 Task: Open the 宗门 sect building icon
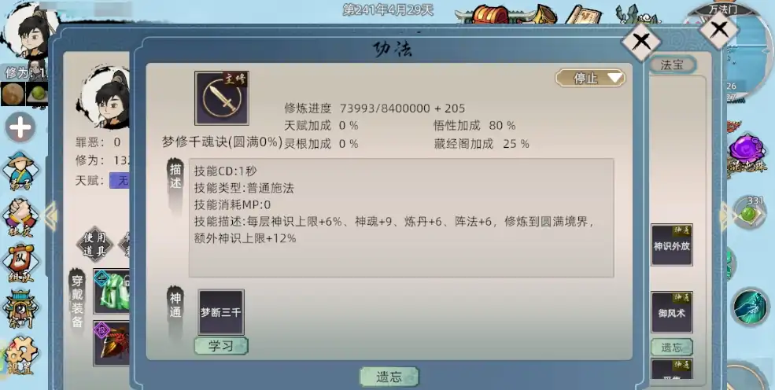[20, 309]
